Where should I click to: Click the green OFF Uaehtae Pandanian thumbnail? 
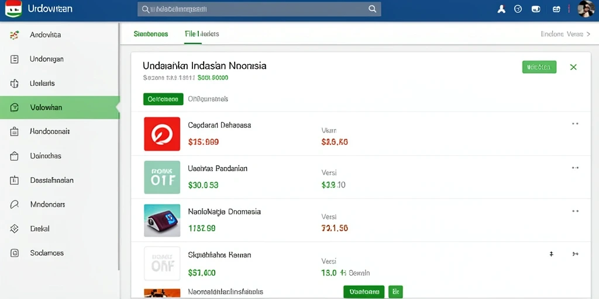tap(162, 178)
